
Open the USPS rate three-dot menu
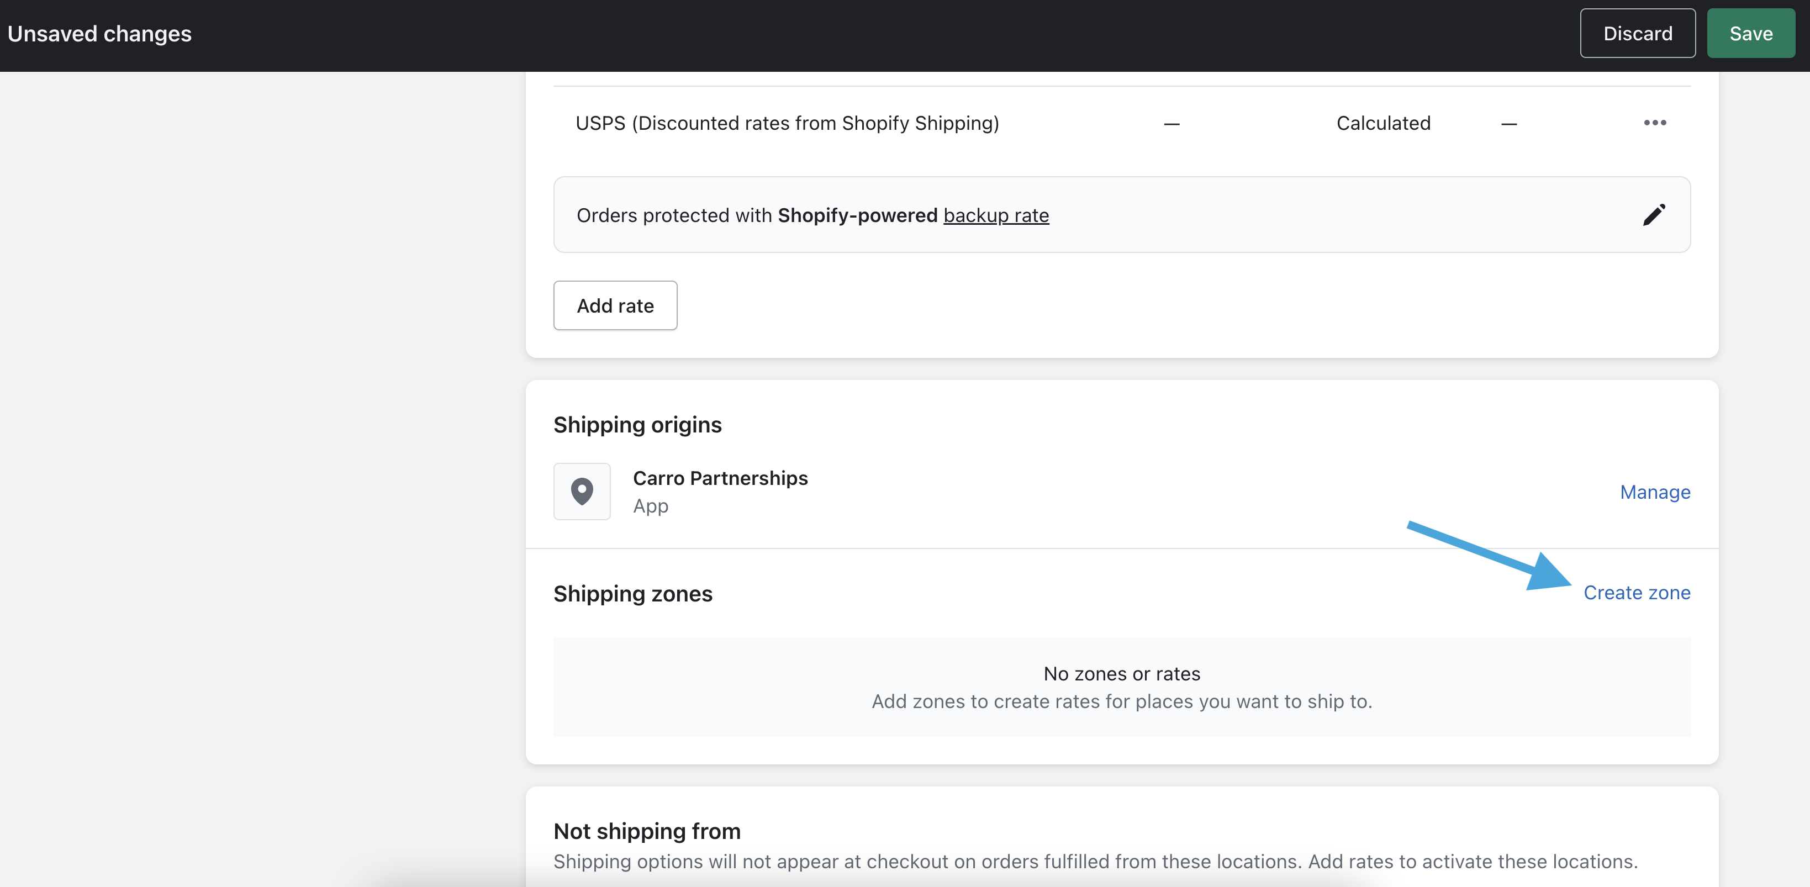click(x=1654, y=123)
